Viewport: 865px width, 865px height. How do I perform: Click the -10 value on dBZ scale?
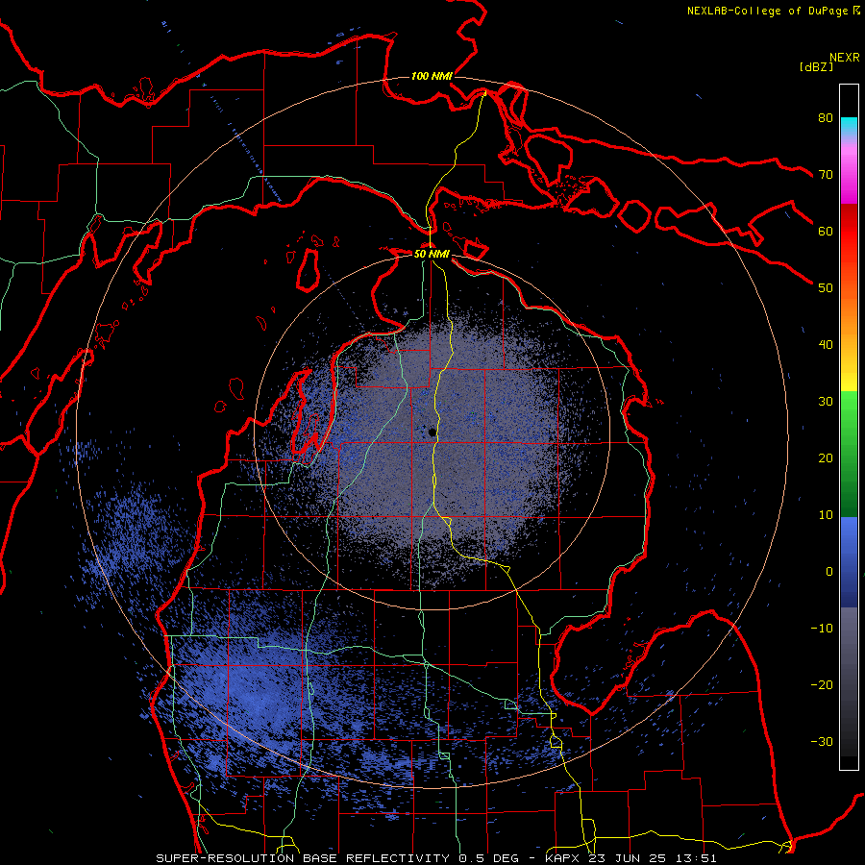822,629
